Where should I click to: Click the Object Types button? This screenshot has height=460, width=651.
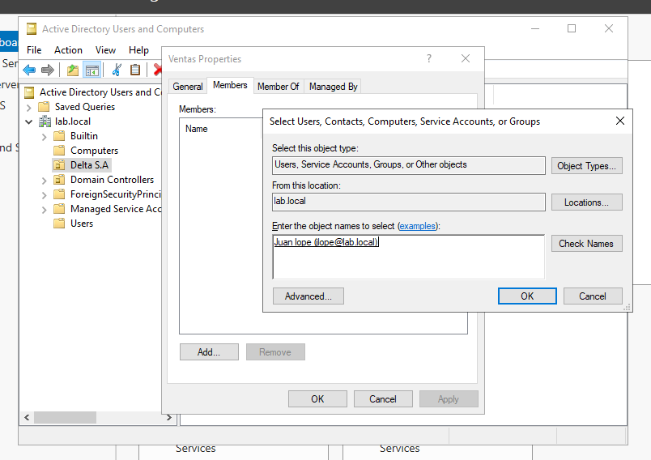[586, 166]
